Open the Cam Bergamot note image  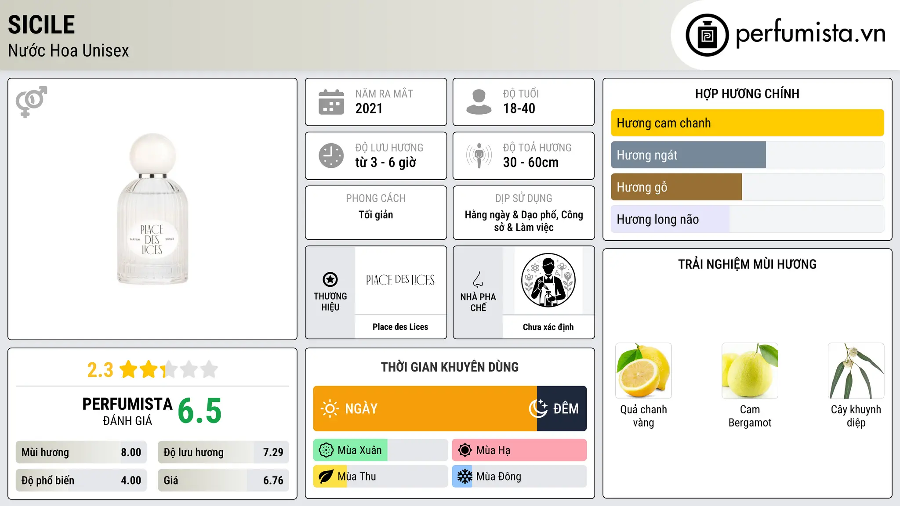[750, 371]
